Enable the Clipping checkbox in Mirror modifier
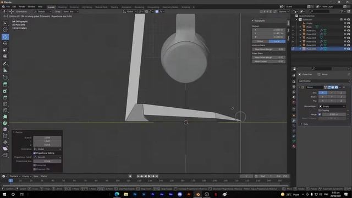The width and height of the screenshot is (352, 198). 320,111
